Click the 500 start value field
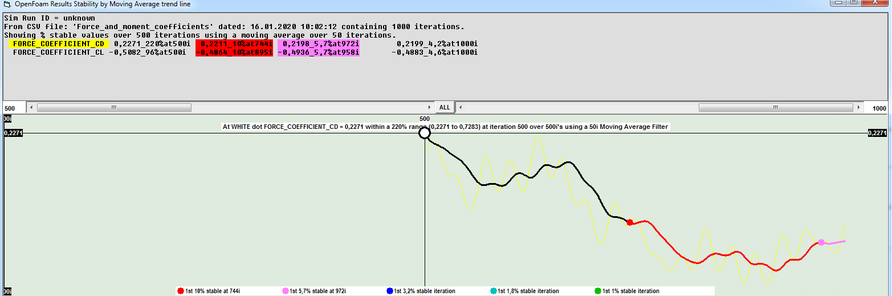 click(14, 108)
